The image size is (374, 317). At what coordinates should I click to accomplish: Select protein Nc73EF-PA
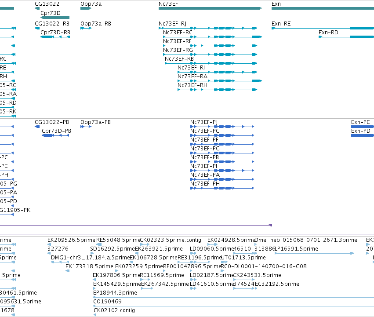tap(205, 175)
